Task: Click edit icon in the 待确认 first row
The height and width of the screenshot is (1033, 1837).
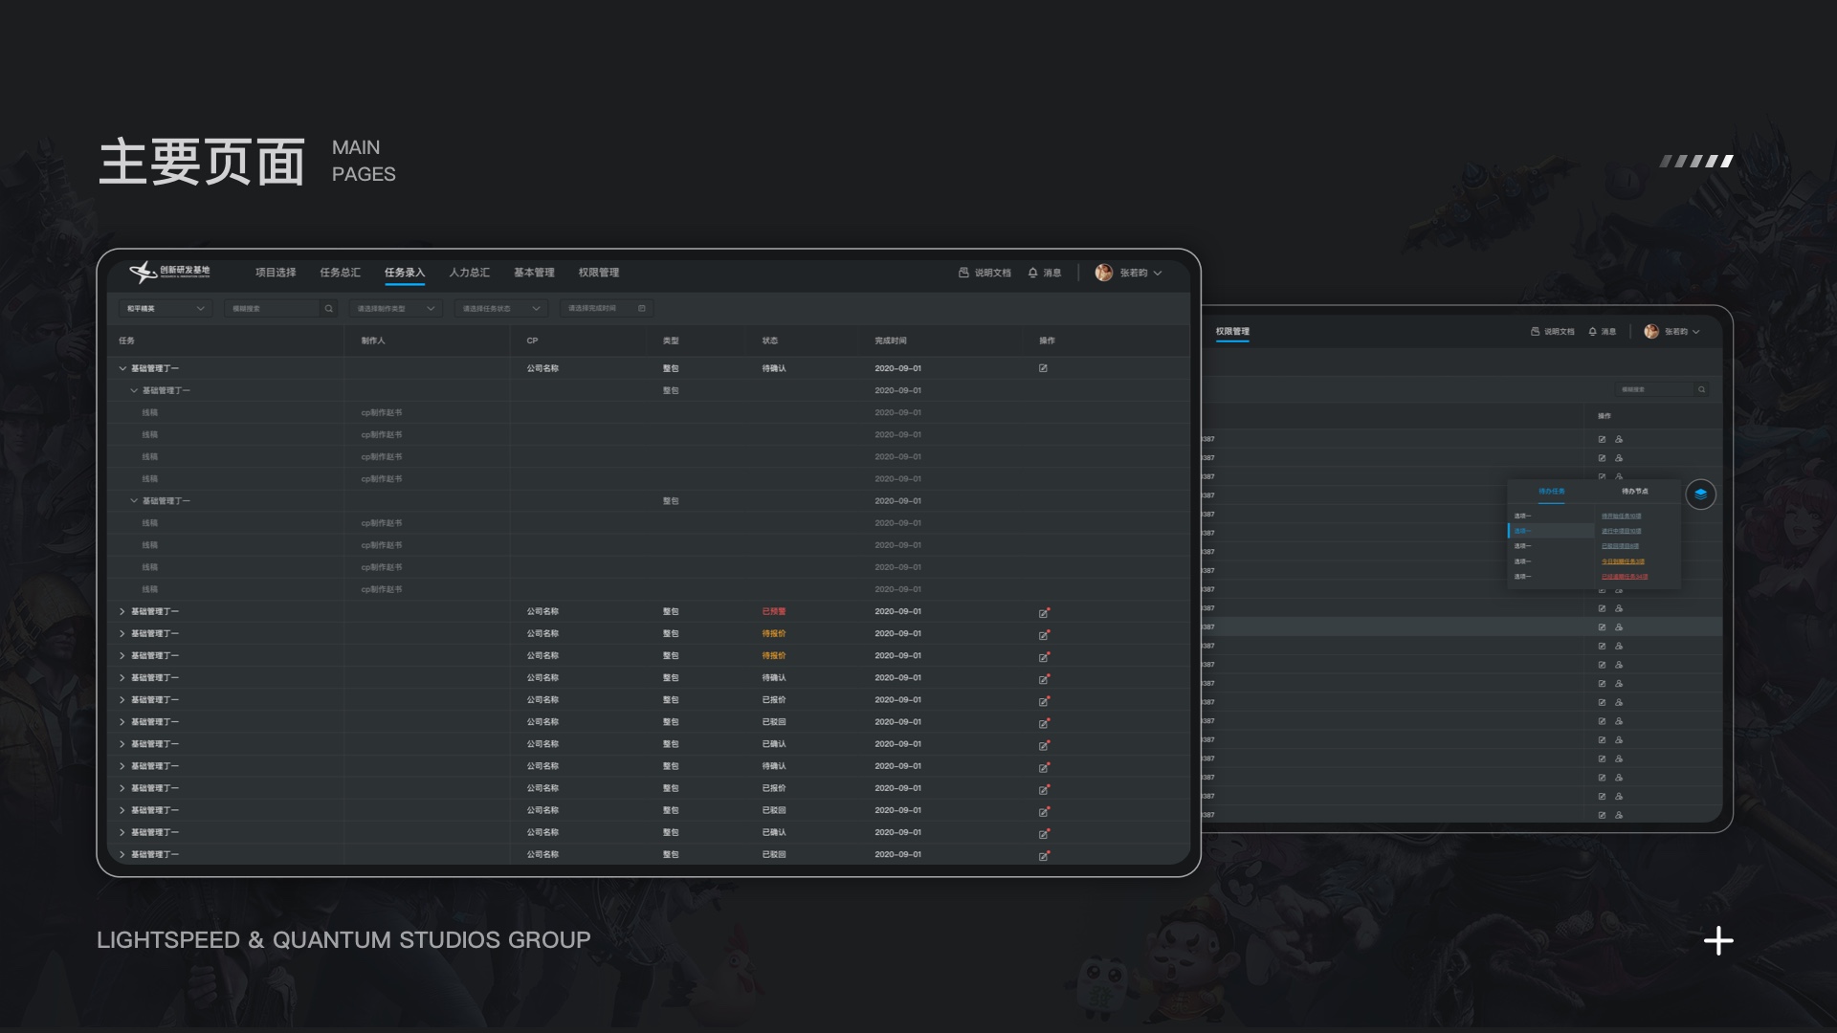Action: pyautogui.click(x=1043, y=368)
